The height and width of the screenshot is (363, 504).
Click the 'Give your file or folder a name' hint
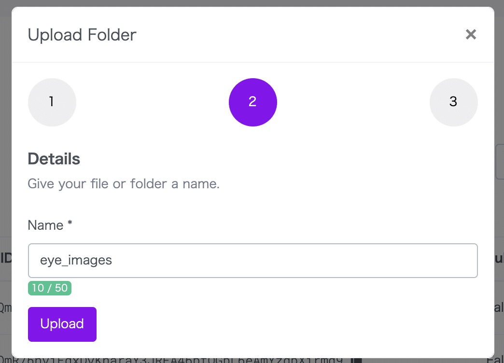pyautogui.click(x=124, y=184)
